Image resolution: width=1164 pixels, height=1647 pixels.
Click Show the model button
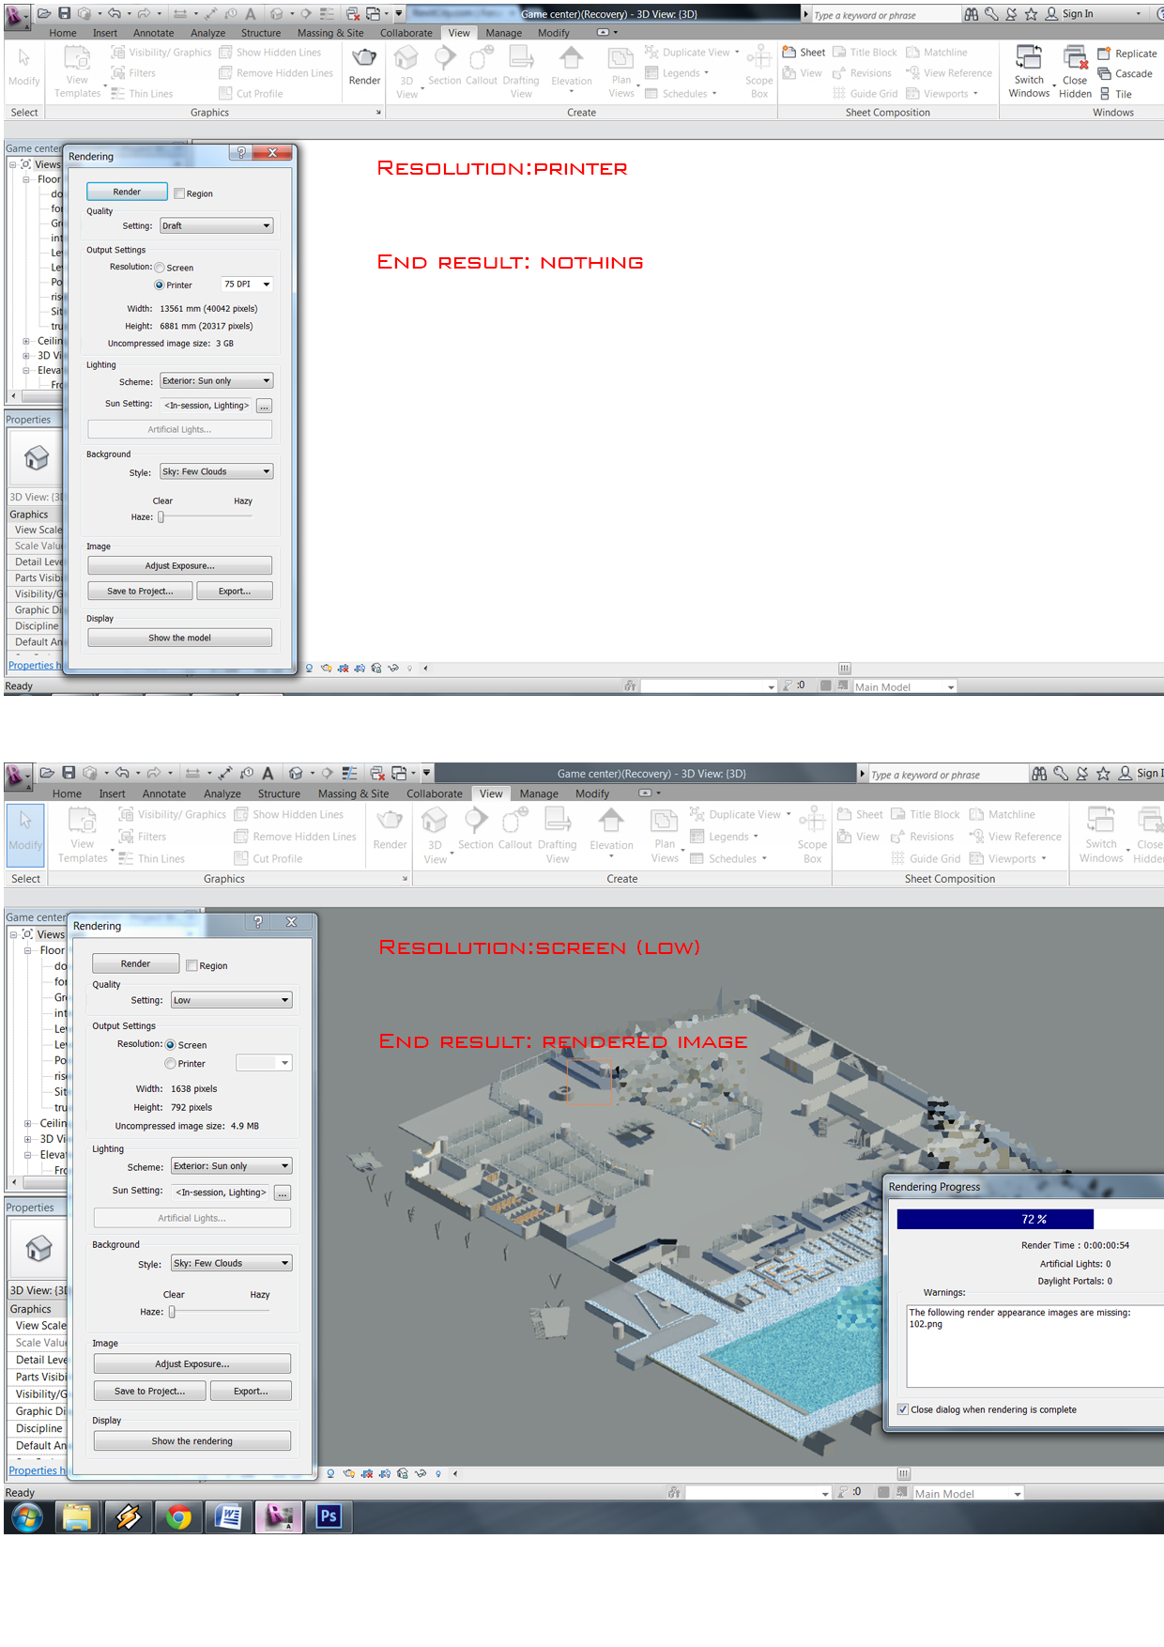pyautogui.click(x=179, y=638)
